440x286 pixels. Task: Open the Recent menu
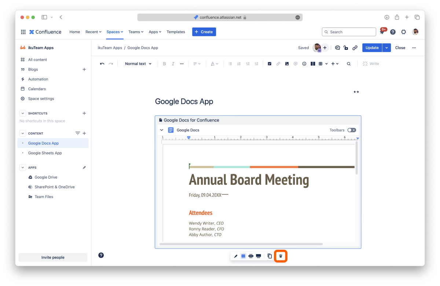pyautogui.click(x=93, y=32)
